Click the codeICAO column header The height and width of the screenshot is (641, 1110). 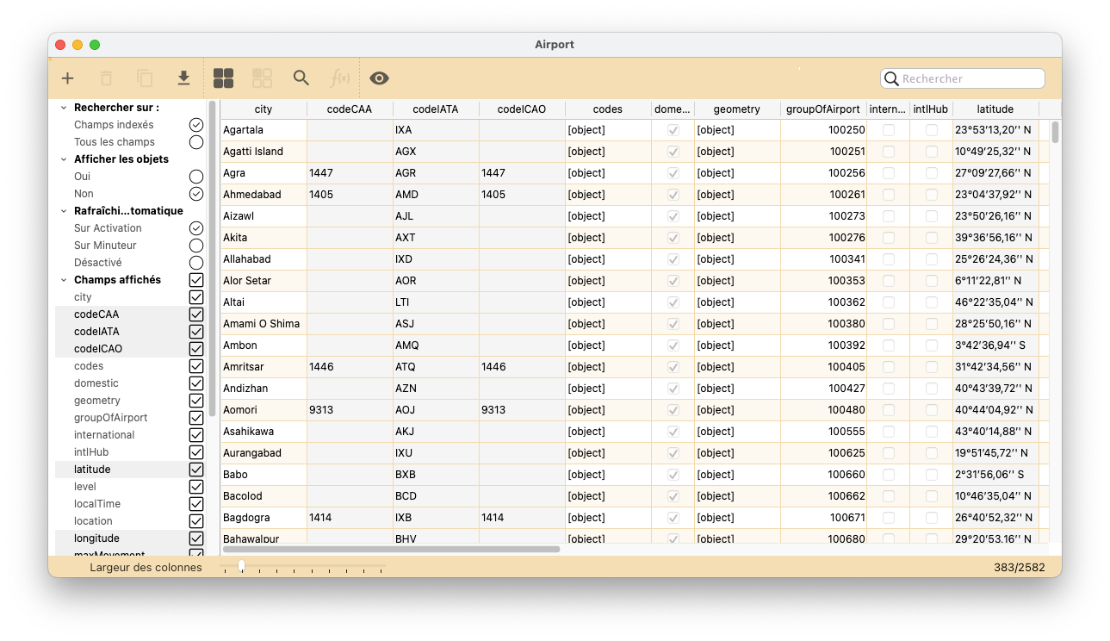pyautogui.click(x=522, y=109)
